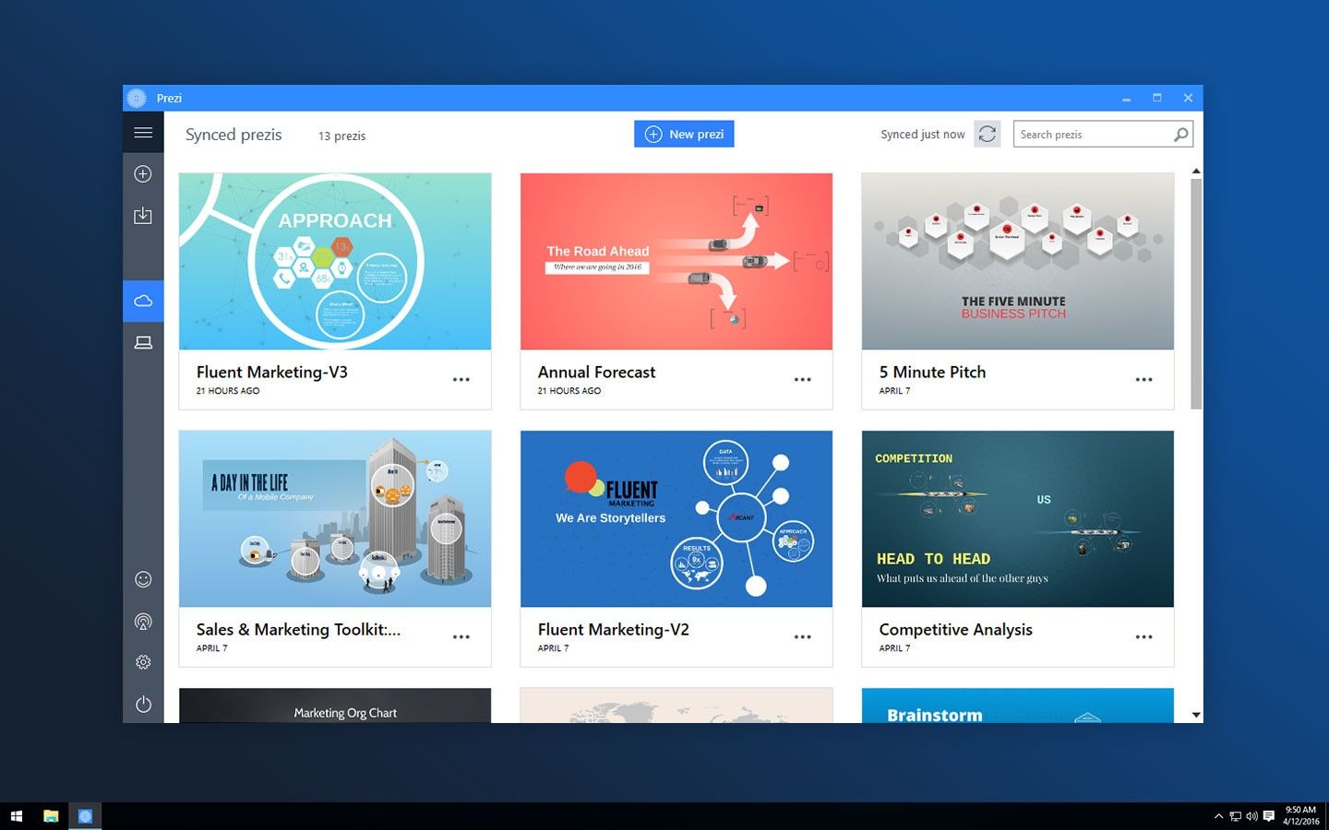Open the hamburger navigation menu
Screen dimensions: 1329x830
pos(143,132)
